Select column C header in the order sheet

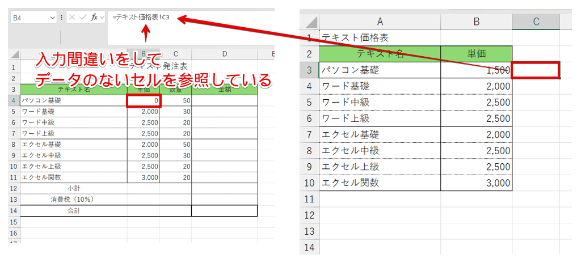[175, 54]
